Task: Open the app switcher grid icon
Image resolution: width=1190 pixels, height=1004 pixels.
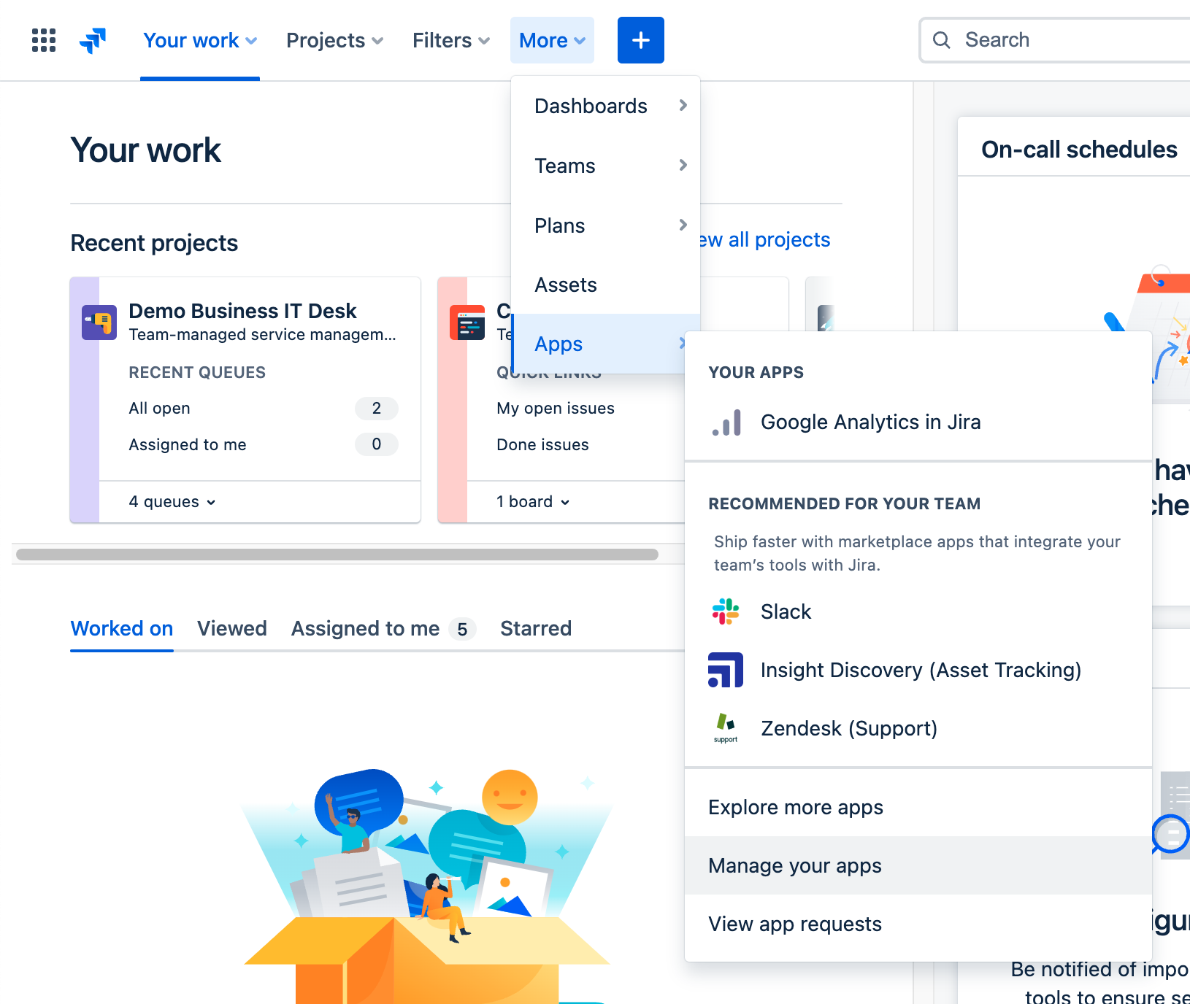Action: pos(44,40)
